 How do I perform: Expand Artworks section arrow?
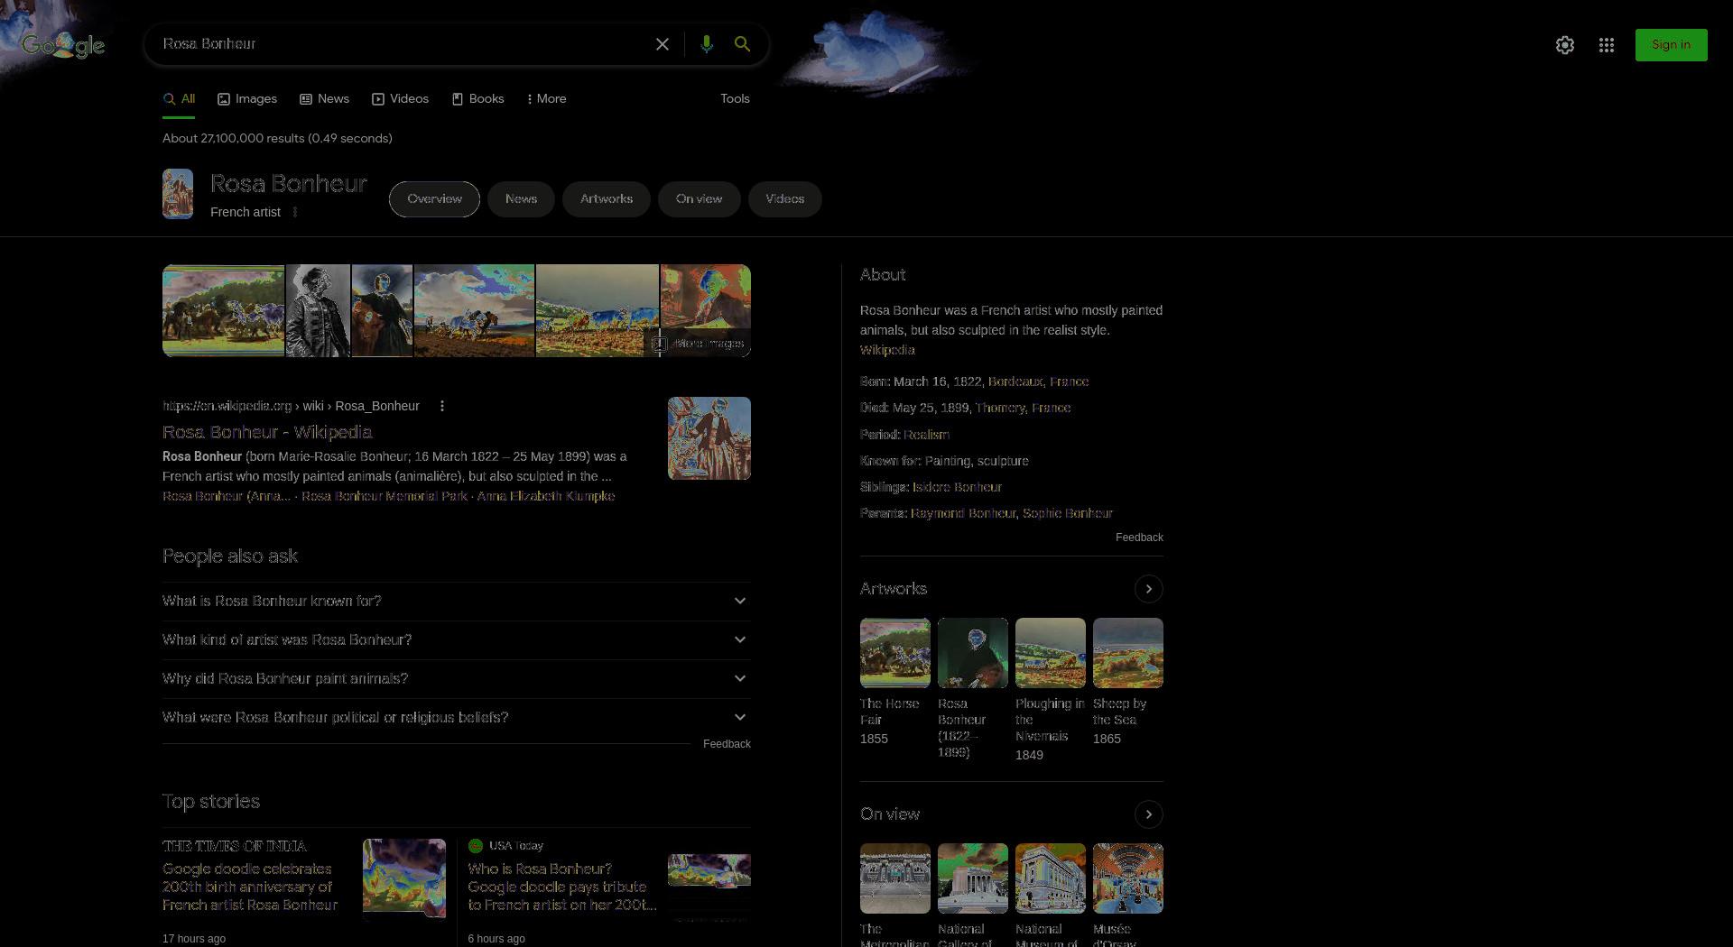coord(1148,589)
